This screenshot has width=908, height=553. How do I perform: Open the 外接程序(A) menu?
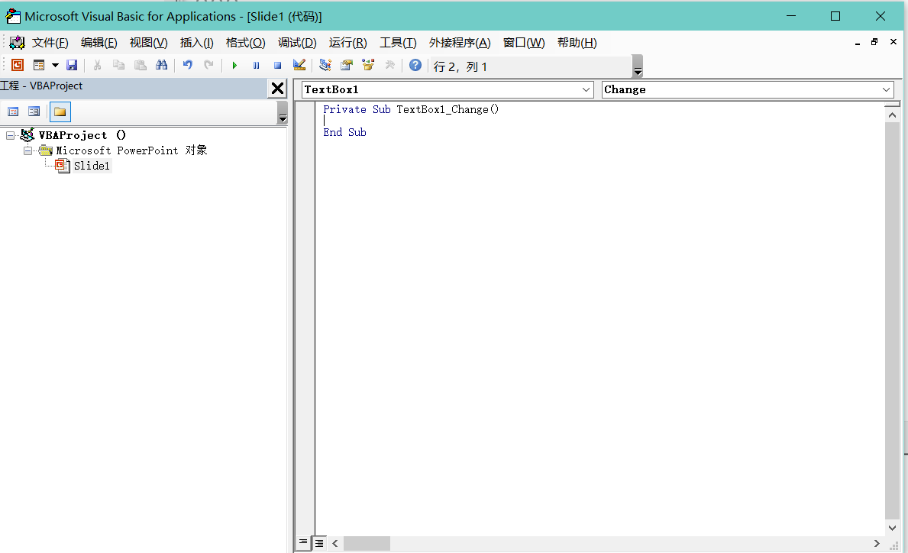click(460, 43)
